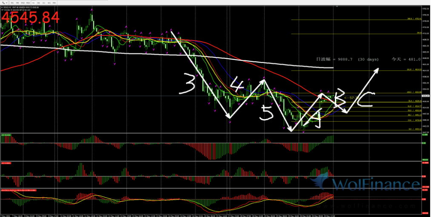Click the chart tools icon in toolbar

3,3
